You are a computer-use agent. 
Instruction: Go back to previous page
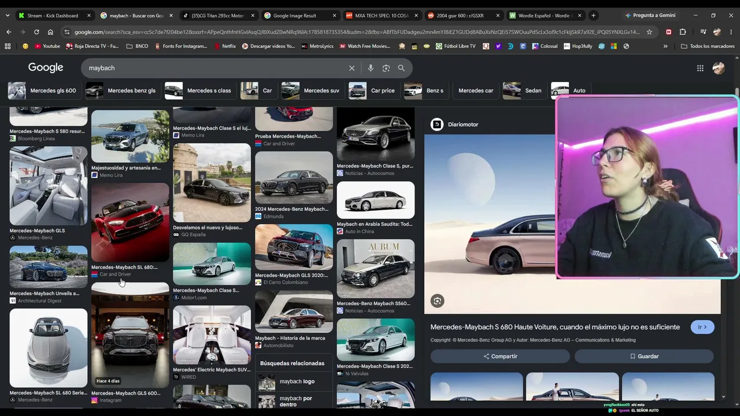pyautogui.click(x=8, y=32)
